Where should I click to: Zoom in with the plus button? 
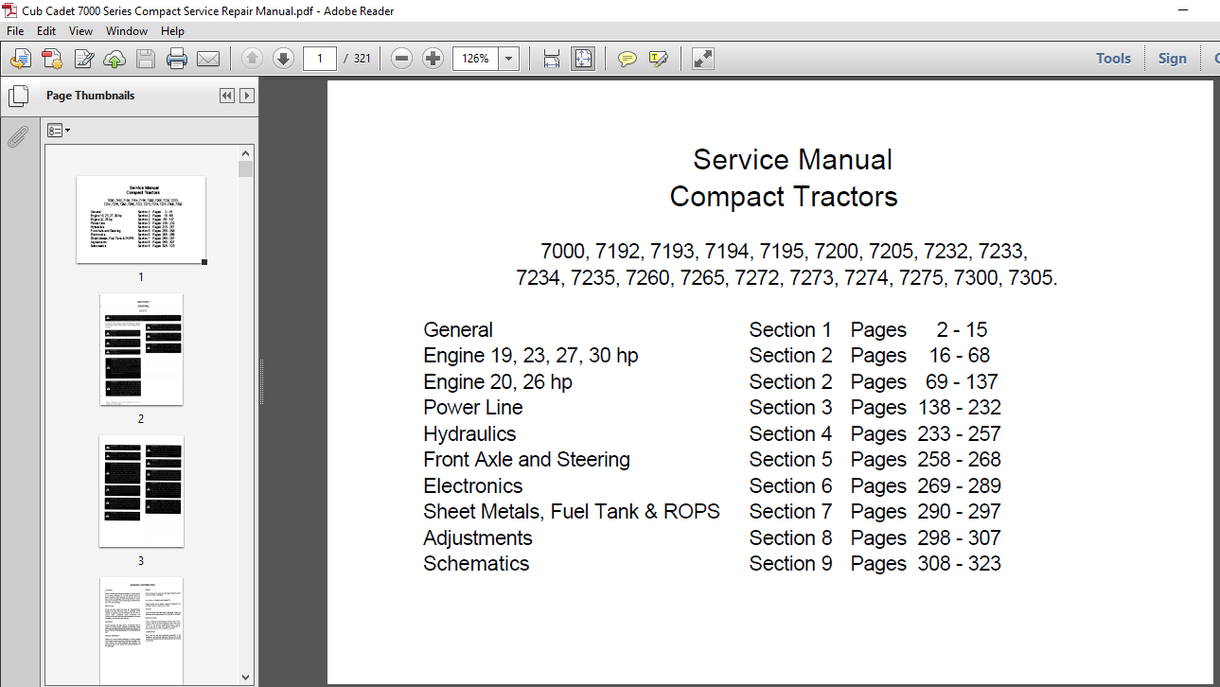click(x=433, y=59)
